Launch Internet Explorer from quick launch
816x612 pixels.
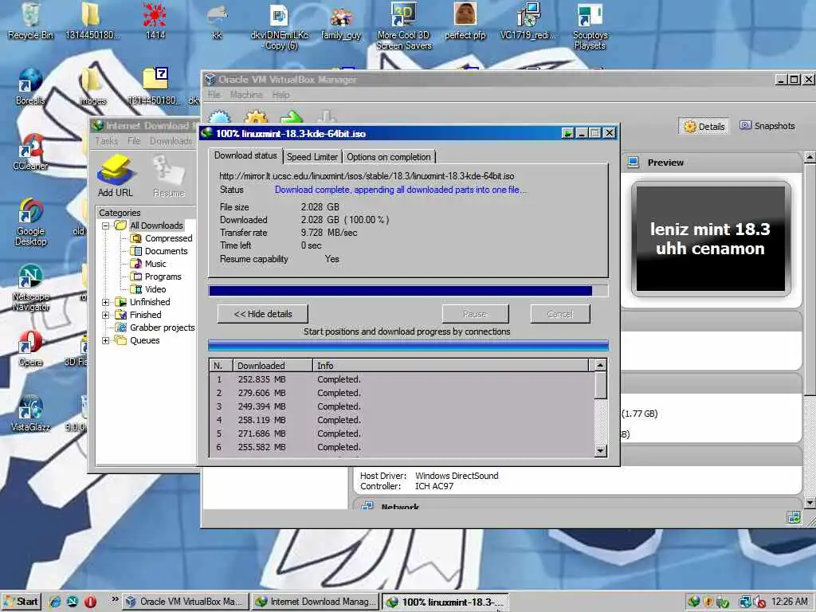(55, 602)
